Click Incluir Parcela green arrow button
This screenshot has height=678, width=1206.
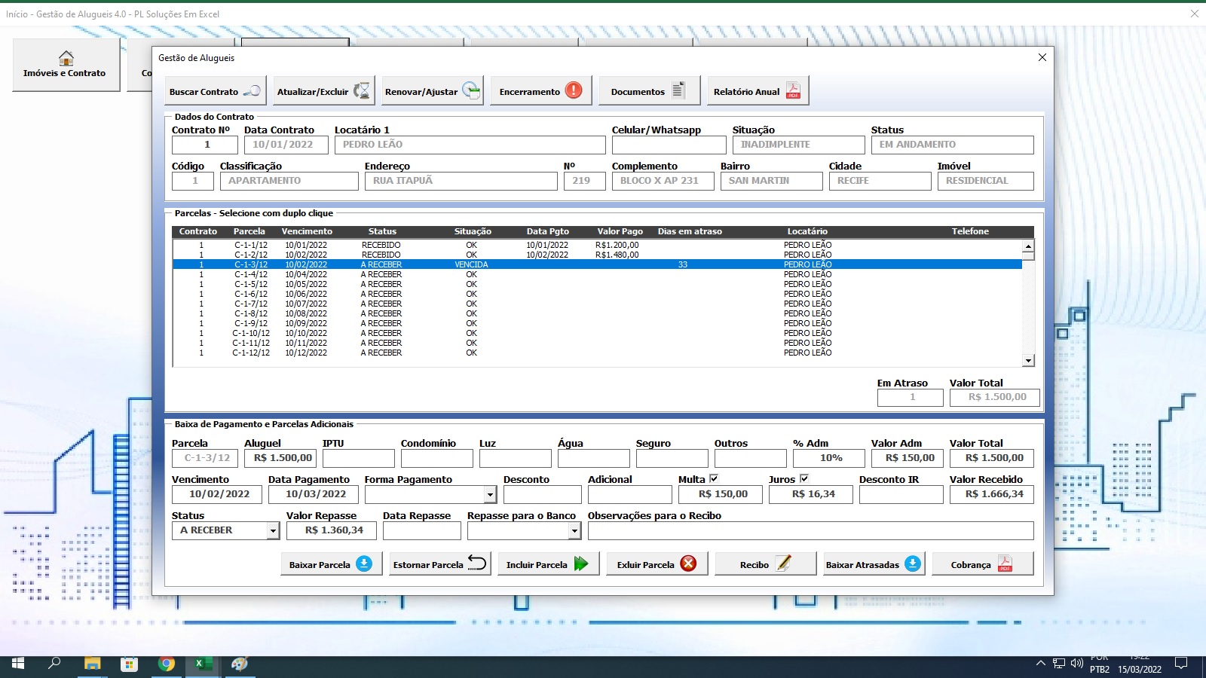pyautogui.click(x=548, y=564)
